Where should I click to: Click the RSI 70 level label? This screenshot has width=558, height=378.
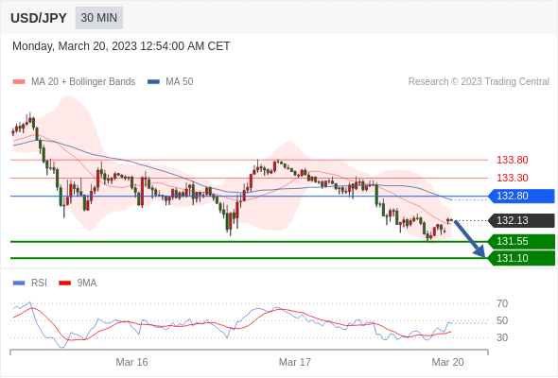[x=502, y=303]
